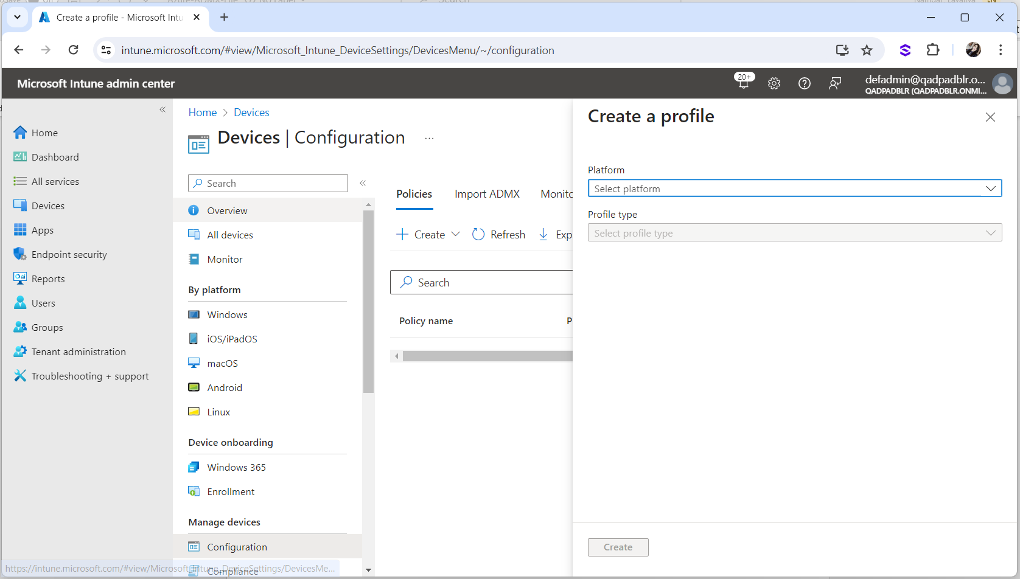Click the horizontal scrollbar under Policy name
Screen dimensions: 1020x579
pyautogui.click(x=487, y=356)
